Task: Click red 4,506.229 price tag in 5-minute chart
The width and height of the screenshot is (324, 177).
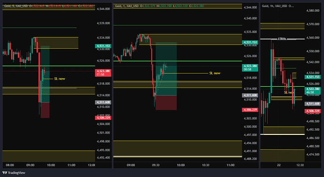Action: tap(103, 118)
